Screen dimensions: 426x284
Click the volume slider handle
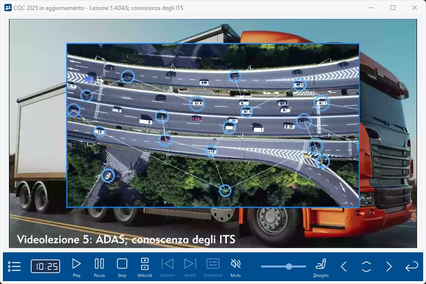click(289, 266)
